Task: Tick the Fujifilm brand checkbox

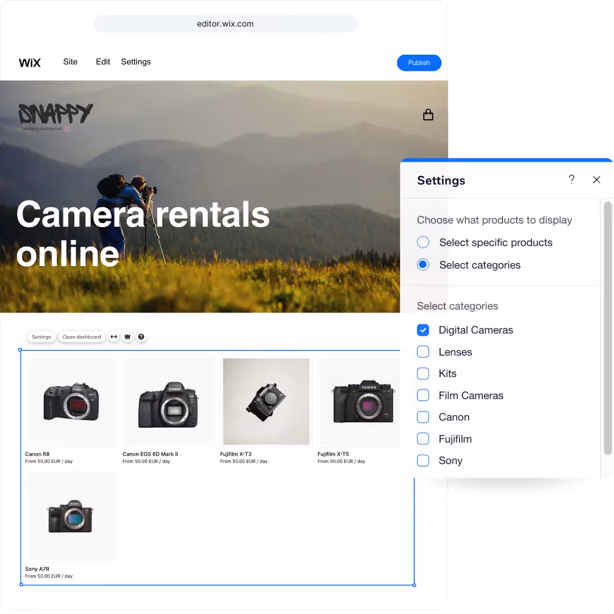Action: [x=423, y=438]
